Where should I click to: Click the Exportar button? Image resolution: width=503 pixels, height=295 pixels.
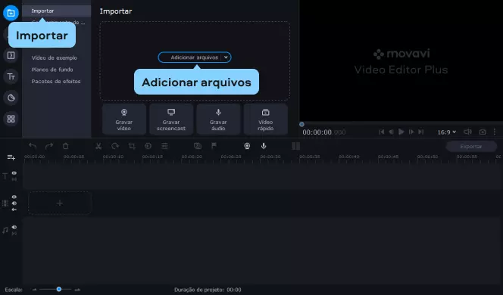[471, 147]
